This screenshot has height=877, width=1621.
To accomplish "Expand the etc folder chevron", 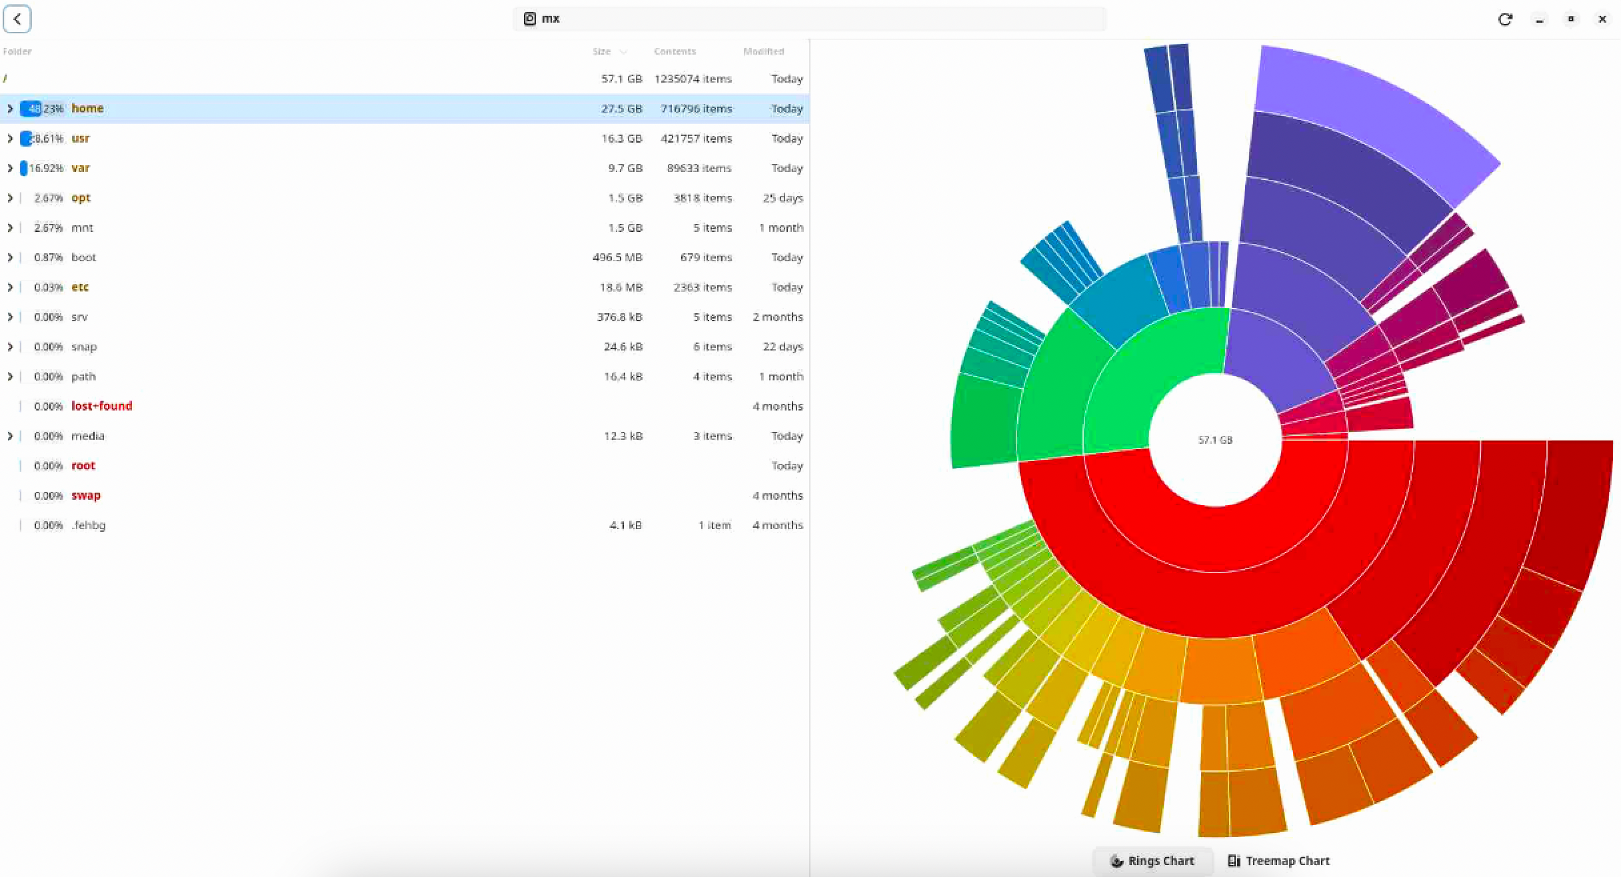I will (x=10, y=287).
